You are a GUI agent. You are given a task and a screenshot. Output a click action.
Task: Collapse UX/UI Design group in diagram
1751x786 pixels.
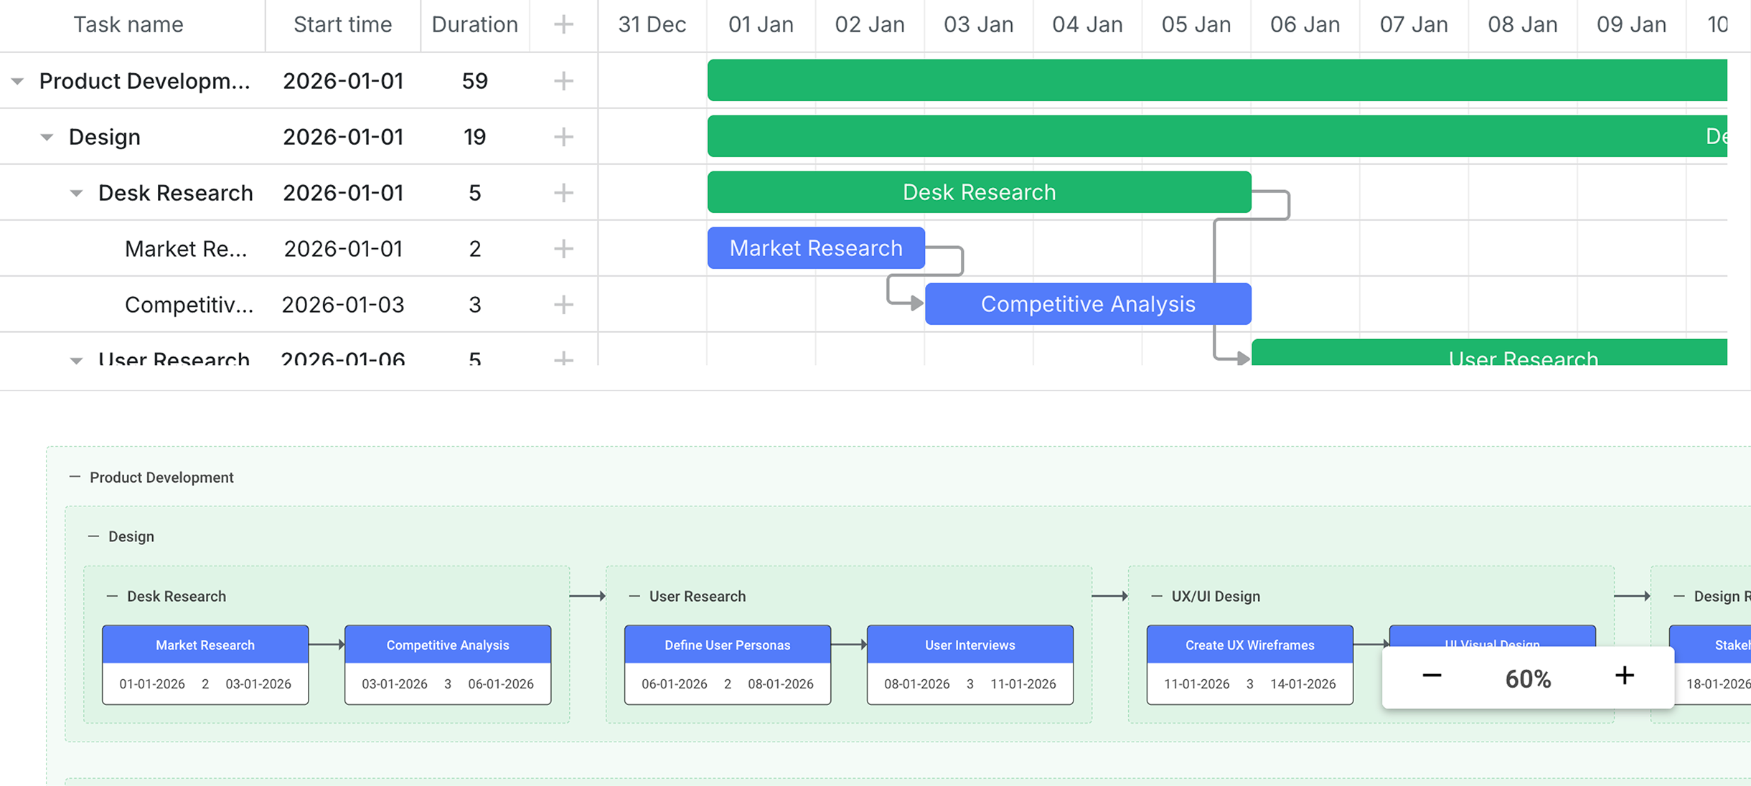pos(1156,596)
